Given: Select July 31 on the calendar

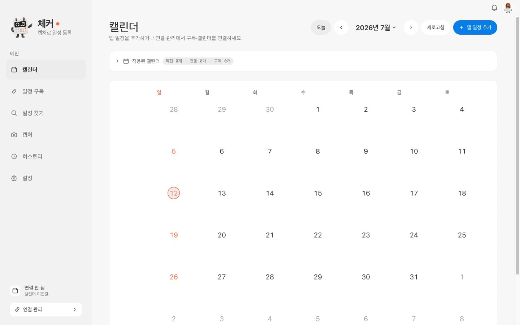Looking at the screenshot, I should (x=414, y=277).
